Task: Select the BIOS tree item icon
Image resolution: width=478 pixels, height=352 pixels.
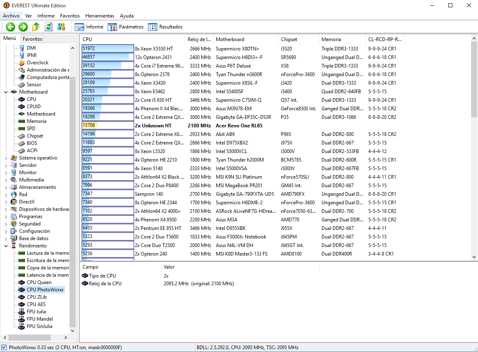Action: 22,143
